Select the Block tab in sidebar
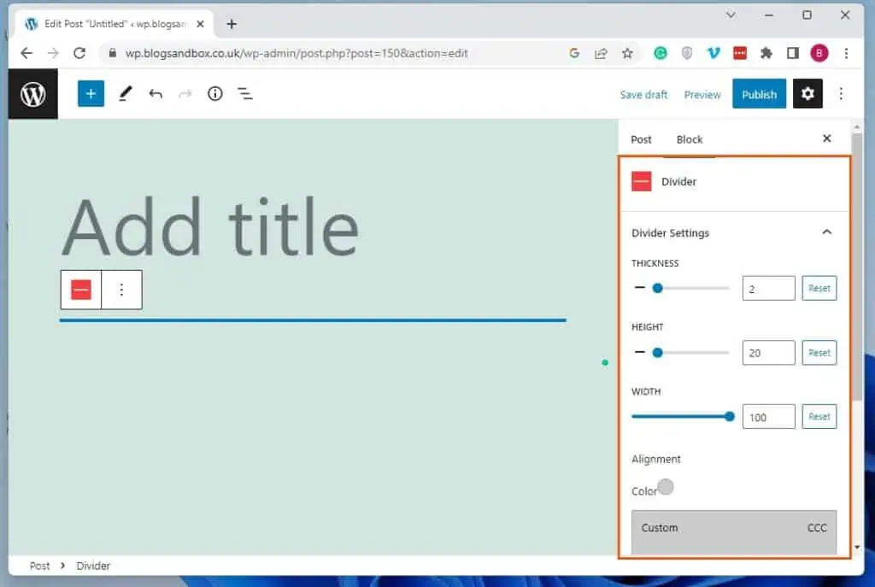 click(x=689, y=138)
